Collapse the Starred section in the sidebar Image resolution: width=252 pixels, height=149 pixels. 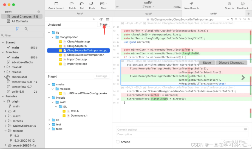click(x=3, y=42)
